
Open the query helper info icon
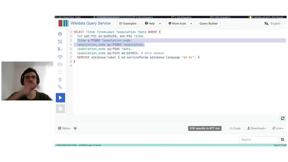(x=60, y=34)
